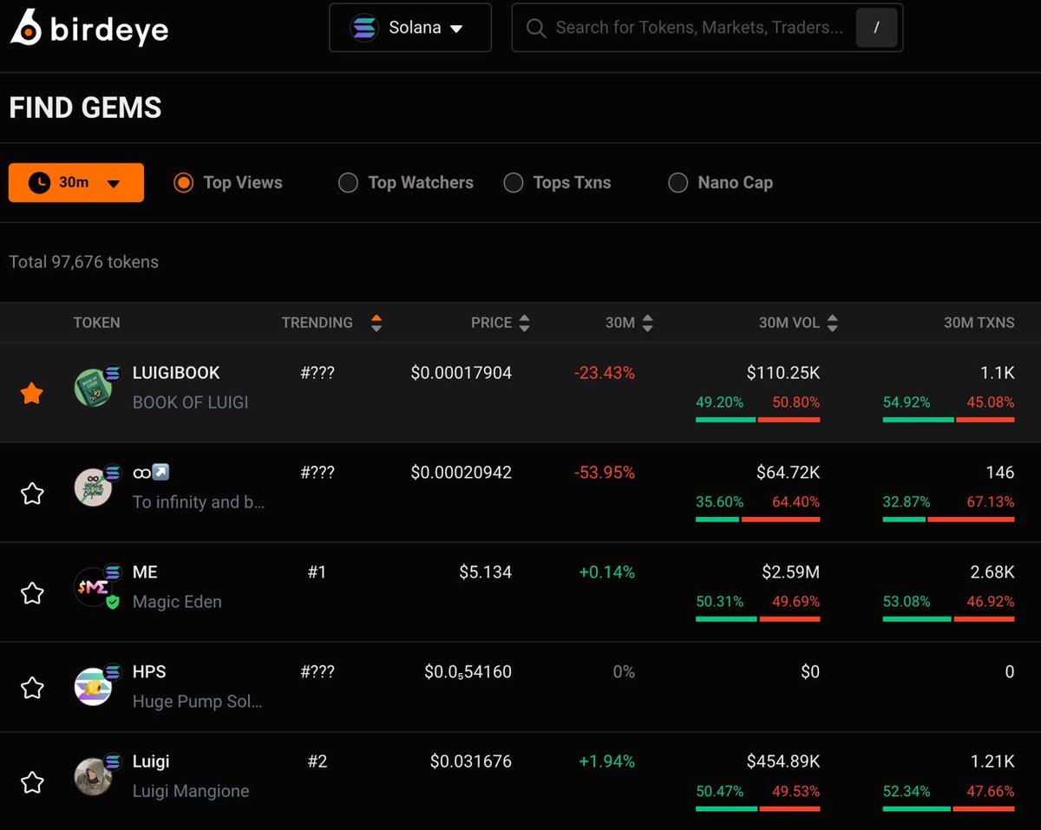Click the $64.72K volume value

coord(789,473)
